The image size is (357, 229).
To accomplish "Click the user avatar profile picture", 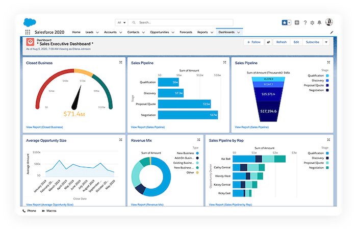I will [x=329, y=22].
